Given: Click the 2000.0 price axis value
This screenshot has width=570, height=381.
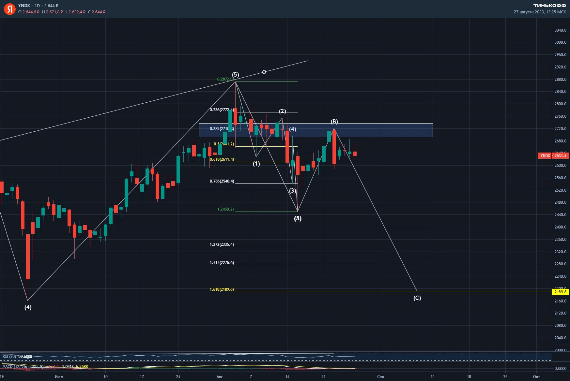Looking at the screenshot, I should click(560, 350).
